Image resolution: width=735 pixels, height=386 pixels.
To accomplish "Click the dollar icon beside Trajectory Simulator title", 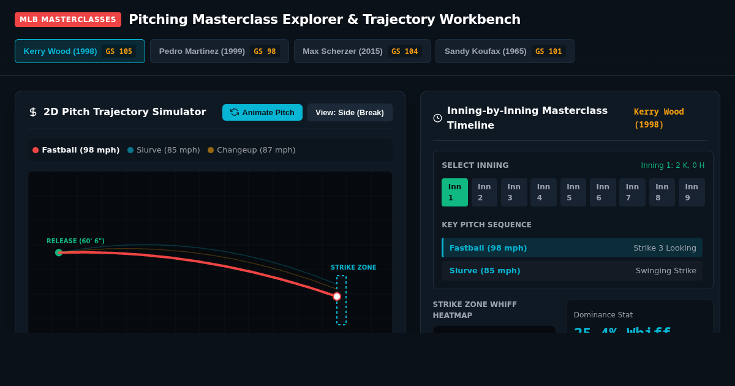I will coord(33,112).
